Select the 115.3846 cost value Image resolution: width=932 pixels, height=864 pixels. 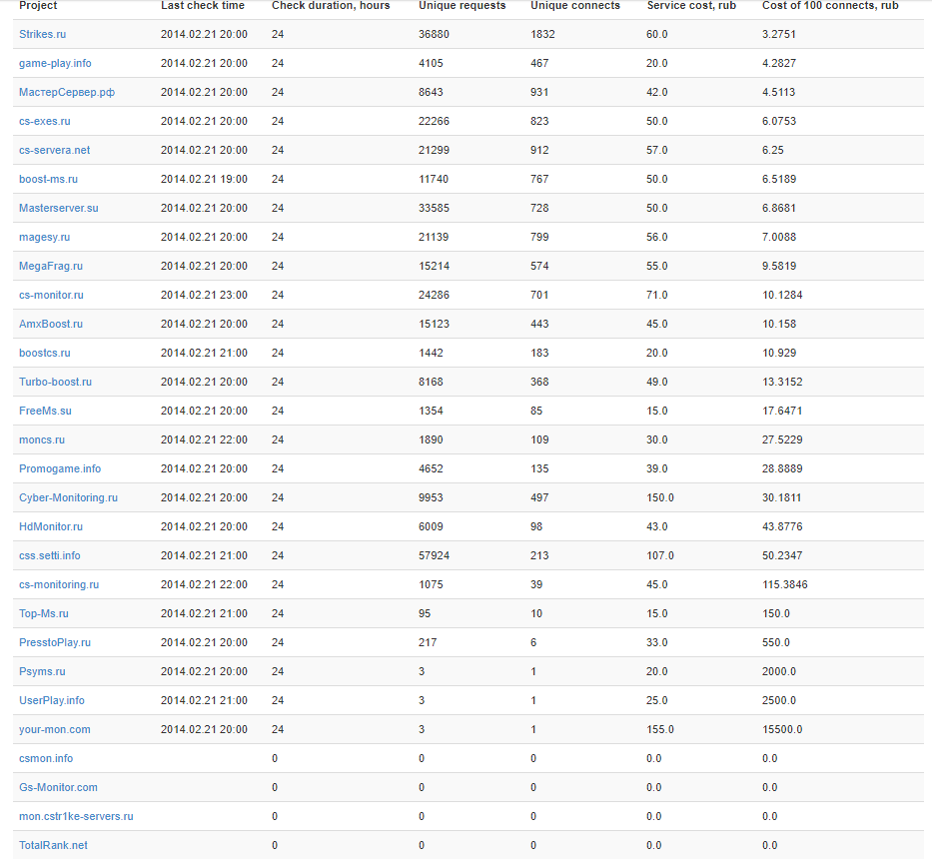click(x=785, y=584)
